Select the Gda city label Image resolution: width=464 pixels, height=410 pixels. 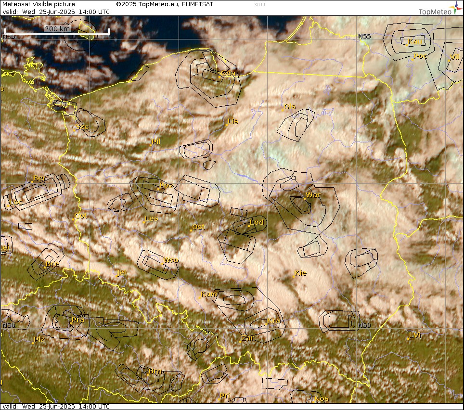[x=228, y=73]
